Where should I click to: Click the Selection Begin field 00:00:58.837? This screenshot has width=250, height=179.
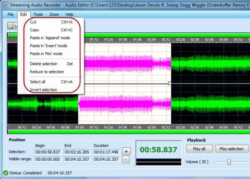coord(48,152)
